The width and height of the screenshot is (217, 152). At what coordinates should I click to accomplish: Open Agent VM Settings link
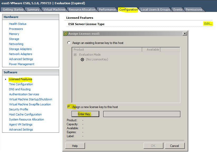coord(21,124)
